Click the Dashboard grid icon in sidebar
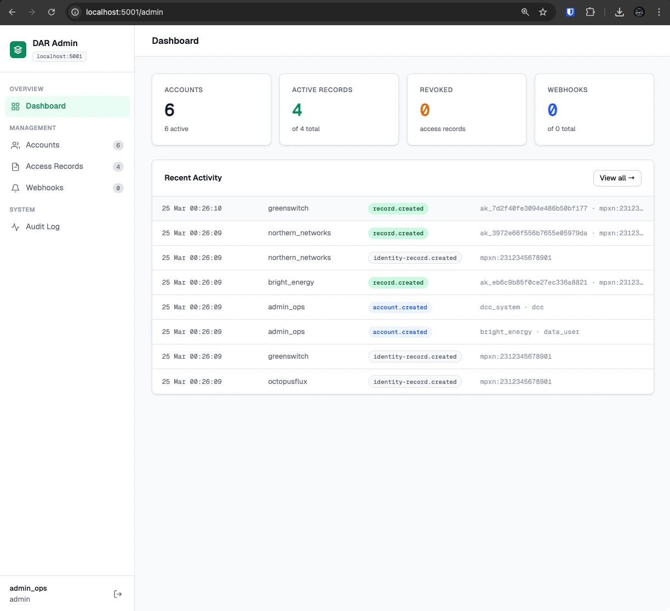The width and height of the screenshot is (670, 611). (15, 106)
